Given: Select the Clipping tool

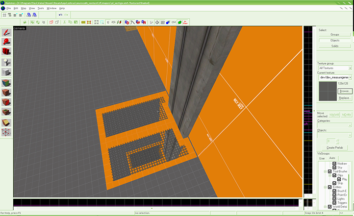Looking at the screenshot, I should (x=6, y=122).
